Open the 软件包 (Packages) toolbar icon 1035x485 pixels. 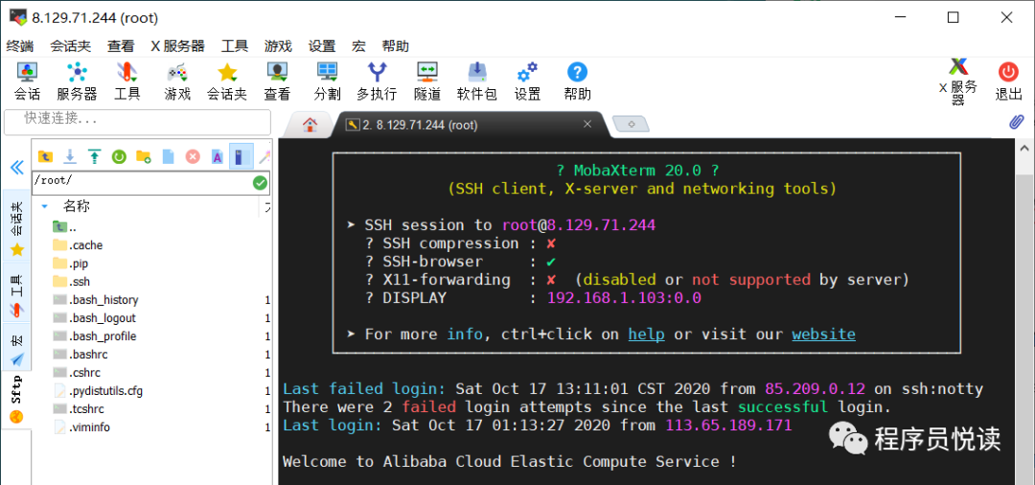(476, 81)
